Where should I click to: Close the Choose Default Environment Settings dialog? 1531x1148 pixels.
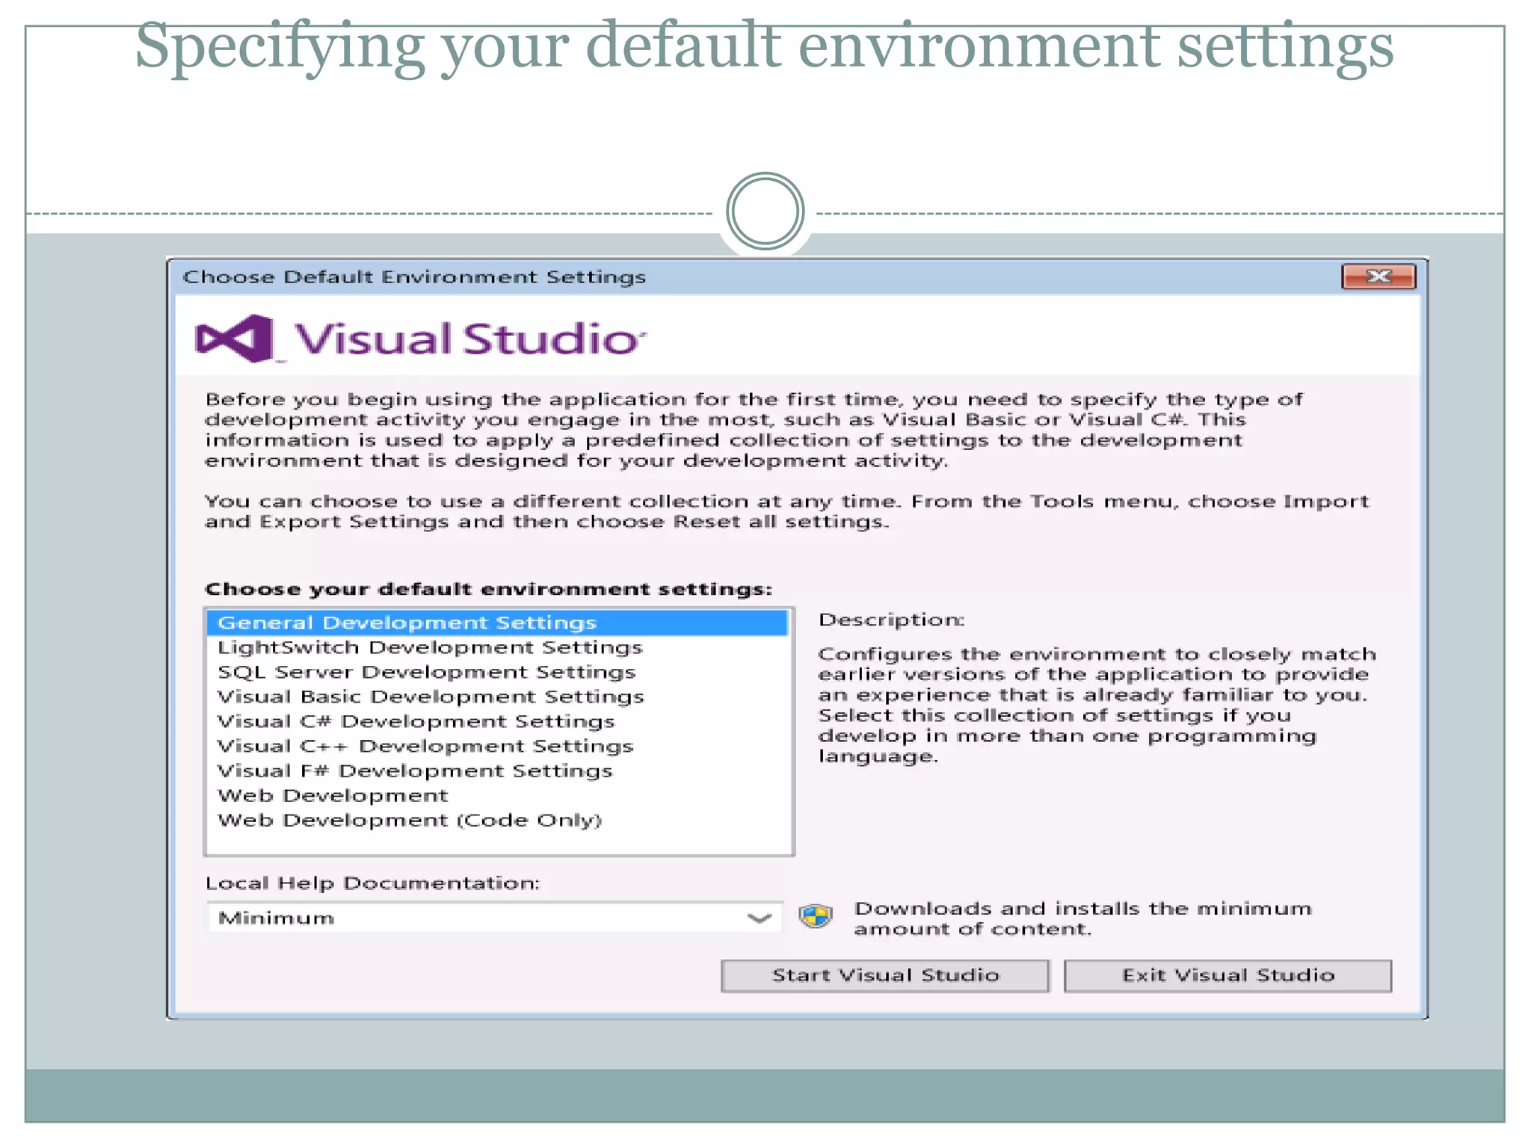[1378, 277]
